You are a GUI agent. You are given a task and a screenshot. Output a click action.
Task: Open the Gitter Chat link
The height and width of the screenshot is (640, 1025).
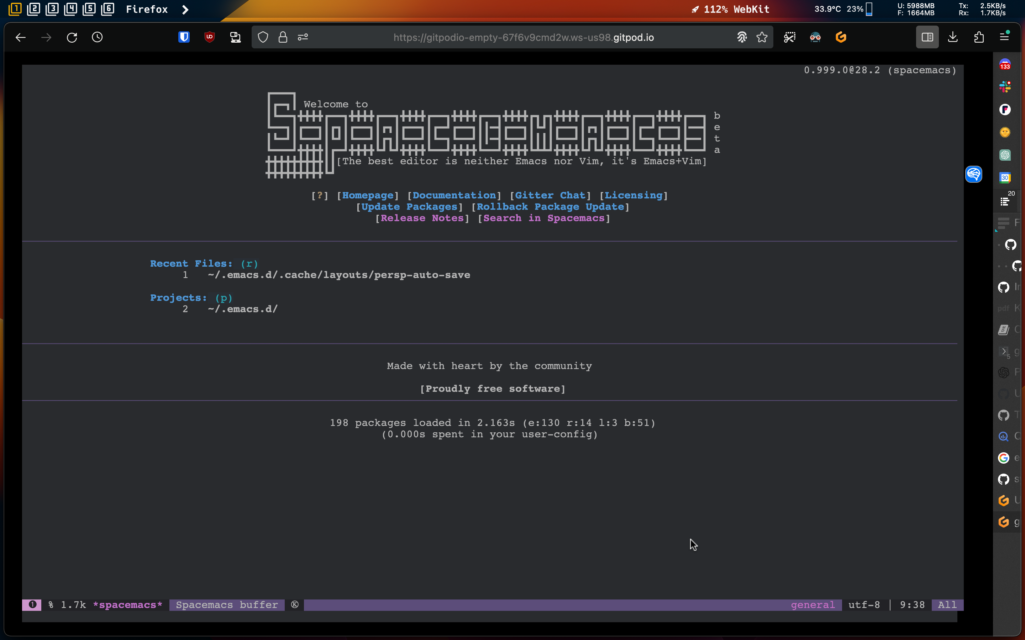[x=550, y=195]
